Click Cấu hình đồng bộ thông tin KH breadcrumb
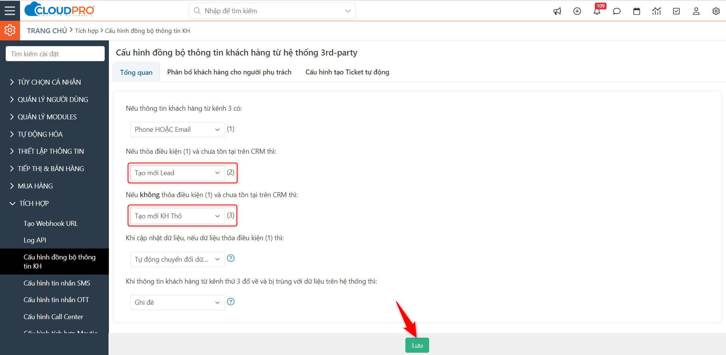 (147, 31)
